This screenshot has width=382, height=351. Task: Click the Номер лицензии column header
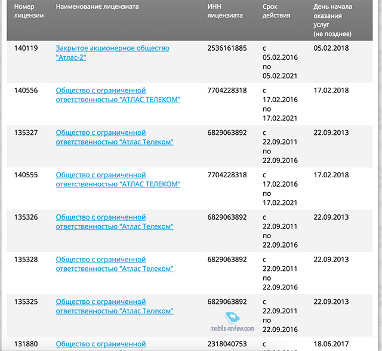pos(29,11)
